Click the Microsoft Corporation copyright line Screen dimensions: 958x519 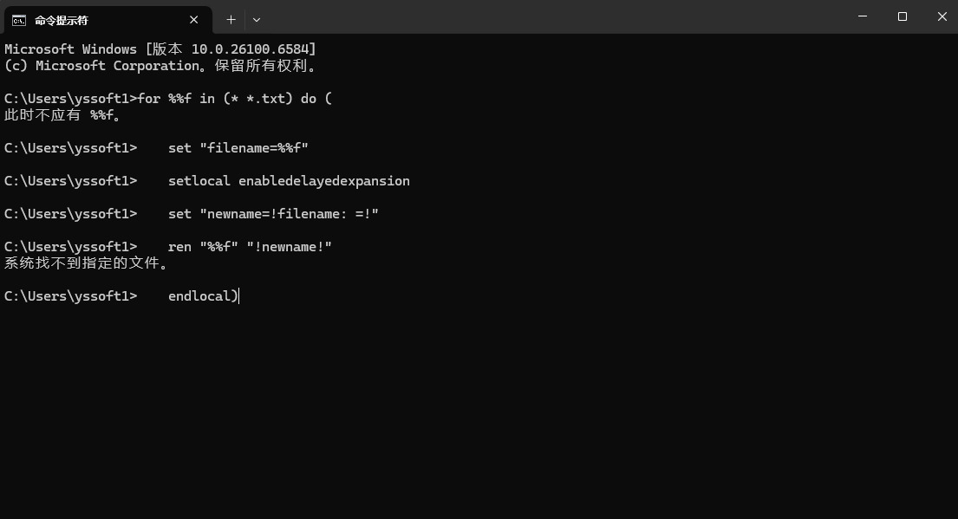point(160,66)
